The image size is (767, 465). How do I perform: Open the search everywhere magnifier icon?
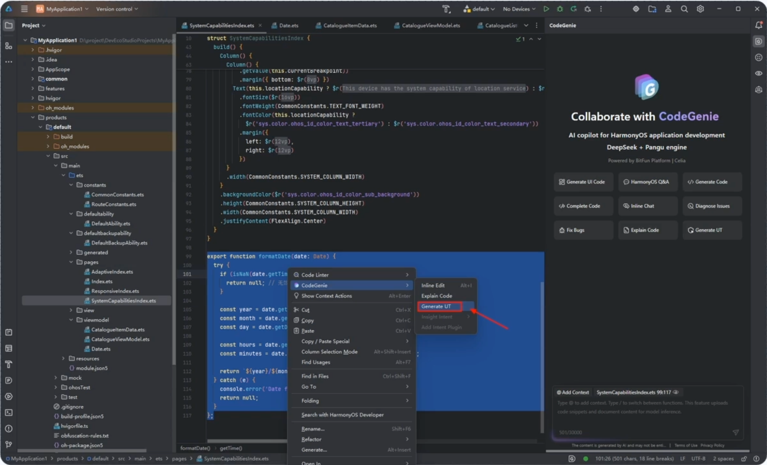click(684, 9)
